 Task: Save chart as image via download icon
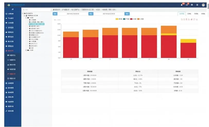[x=197, y=19]
